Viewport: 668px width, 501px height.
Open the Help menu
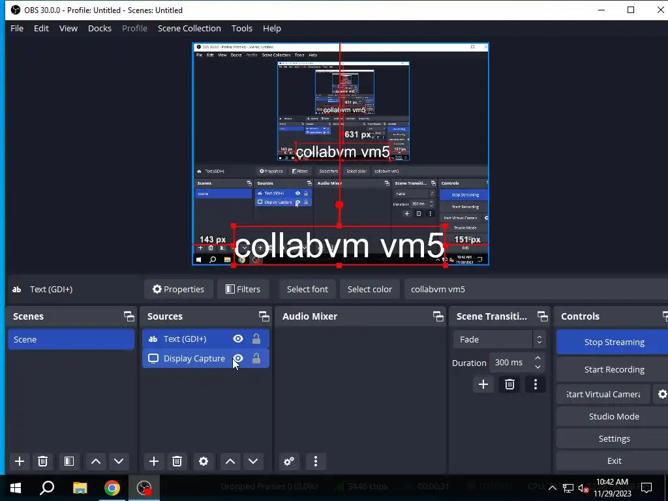[x=272, y=28]
